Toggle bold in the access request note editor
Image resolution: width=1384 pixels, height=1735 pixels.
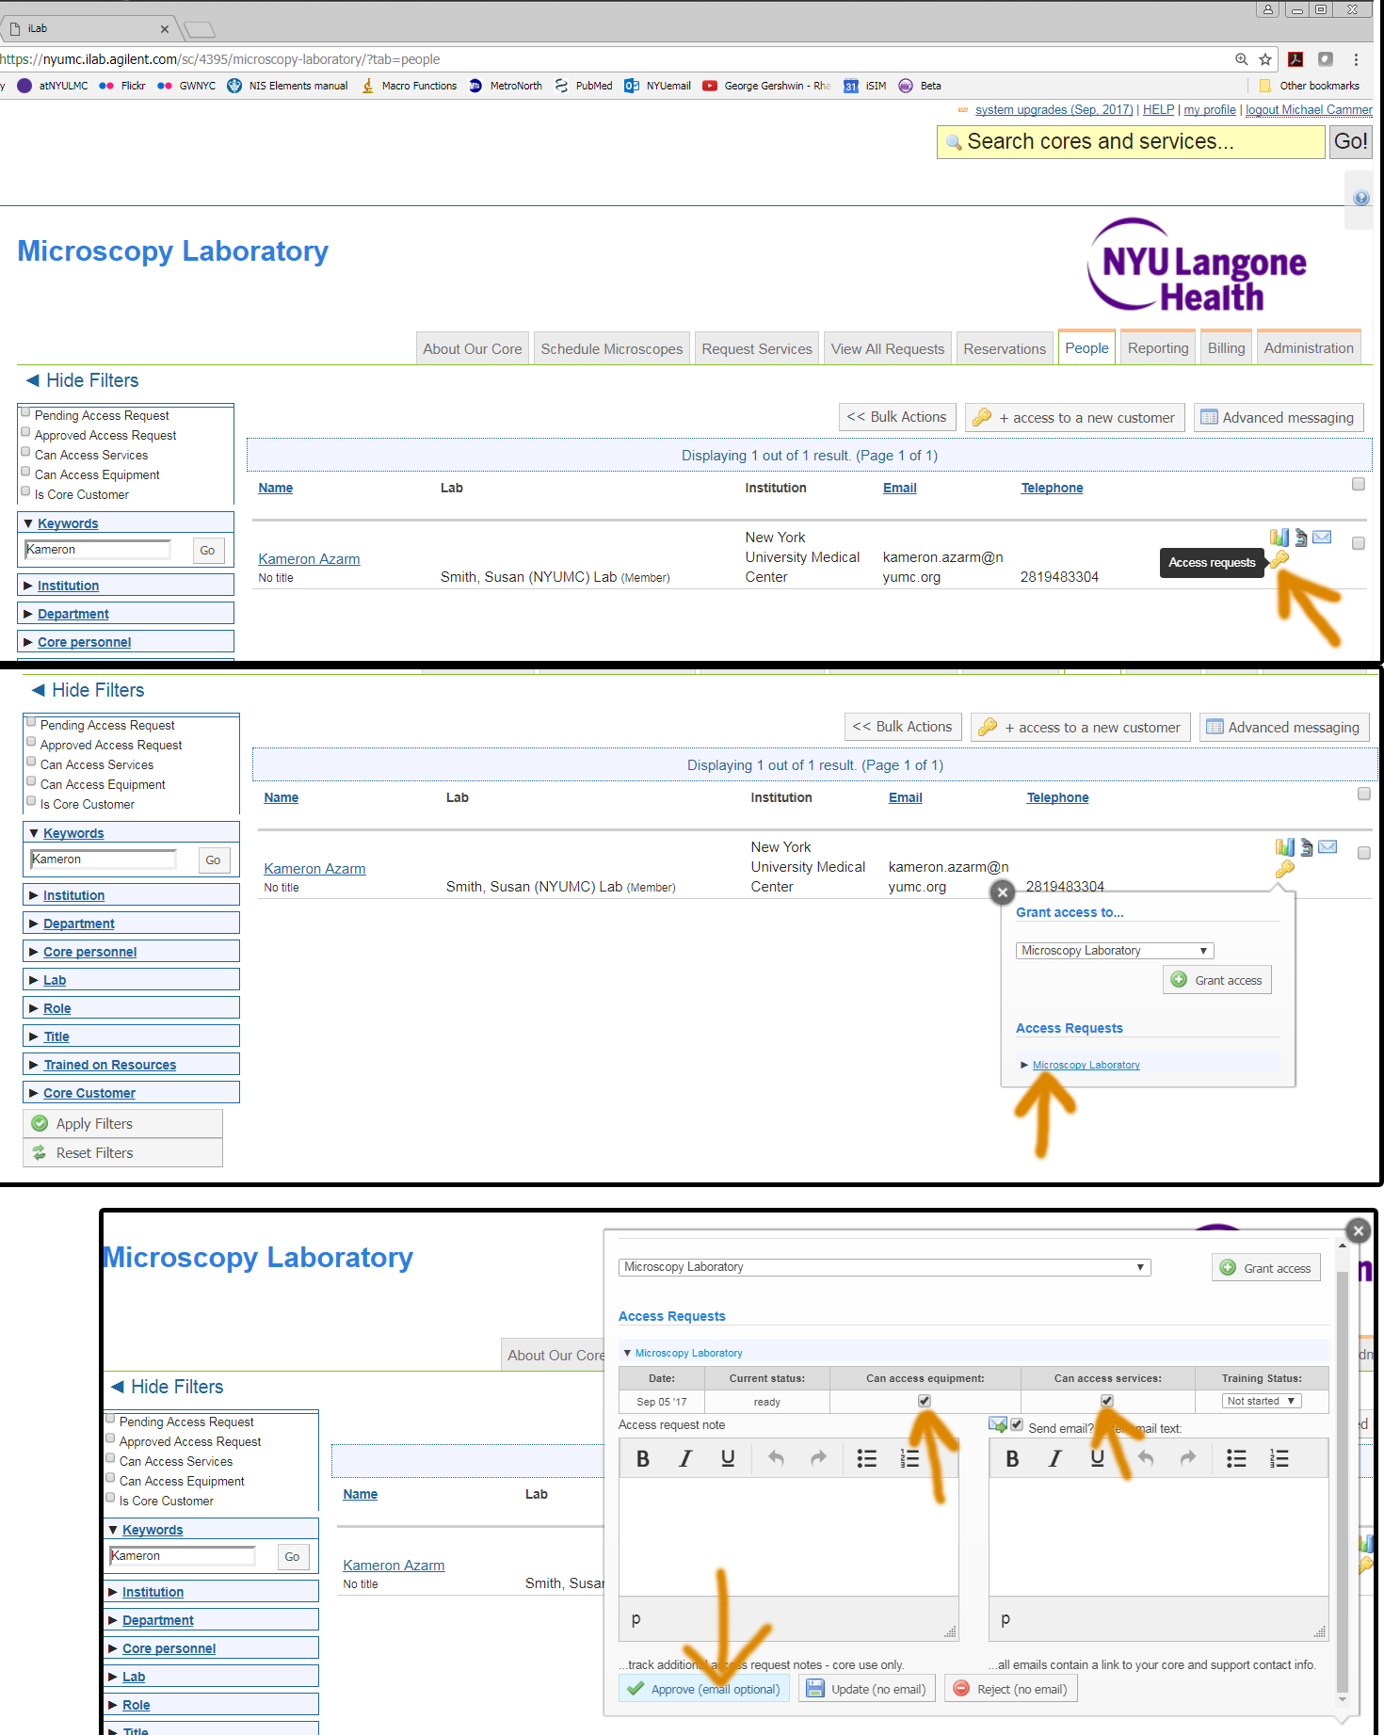[643, 1458]
